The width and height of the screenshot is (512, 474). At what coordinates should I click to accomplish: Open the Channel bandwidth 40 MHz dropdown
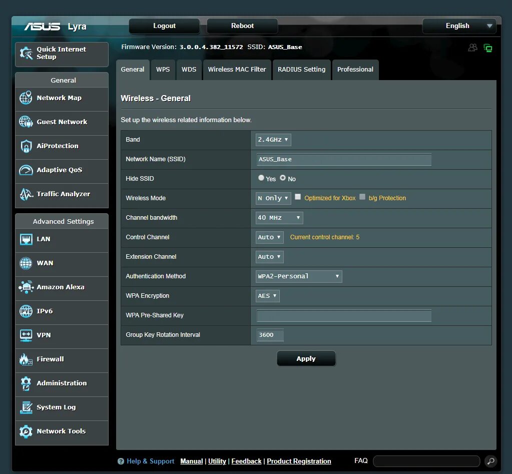[x=279, y=218]
